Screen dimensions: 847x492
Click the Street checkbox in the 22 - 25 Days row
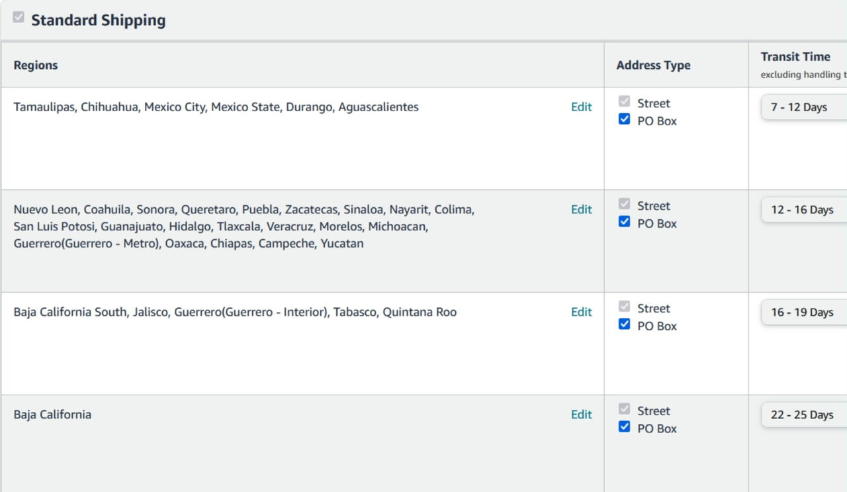[624, 410]
